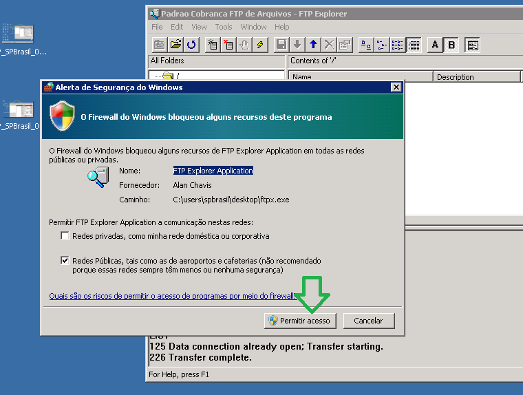523x395 pixels.
Task: Open the Window menu
Action: pyautogui.click(x=253, y=27)
